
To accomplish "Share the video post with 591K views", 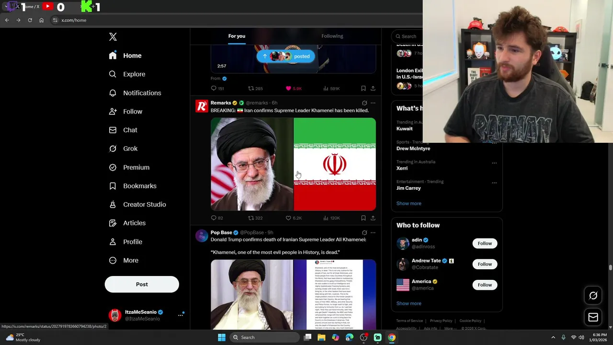I will 373,88.
